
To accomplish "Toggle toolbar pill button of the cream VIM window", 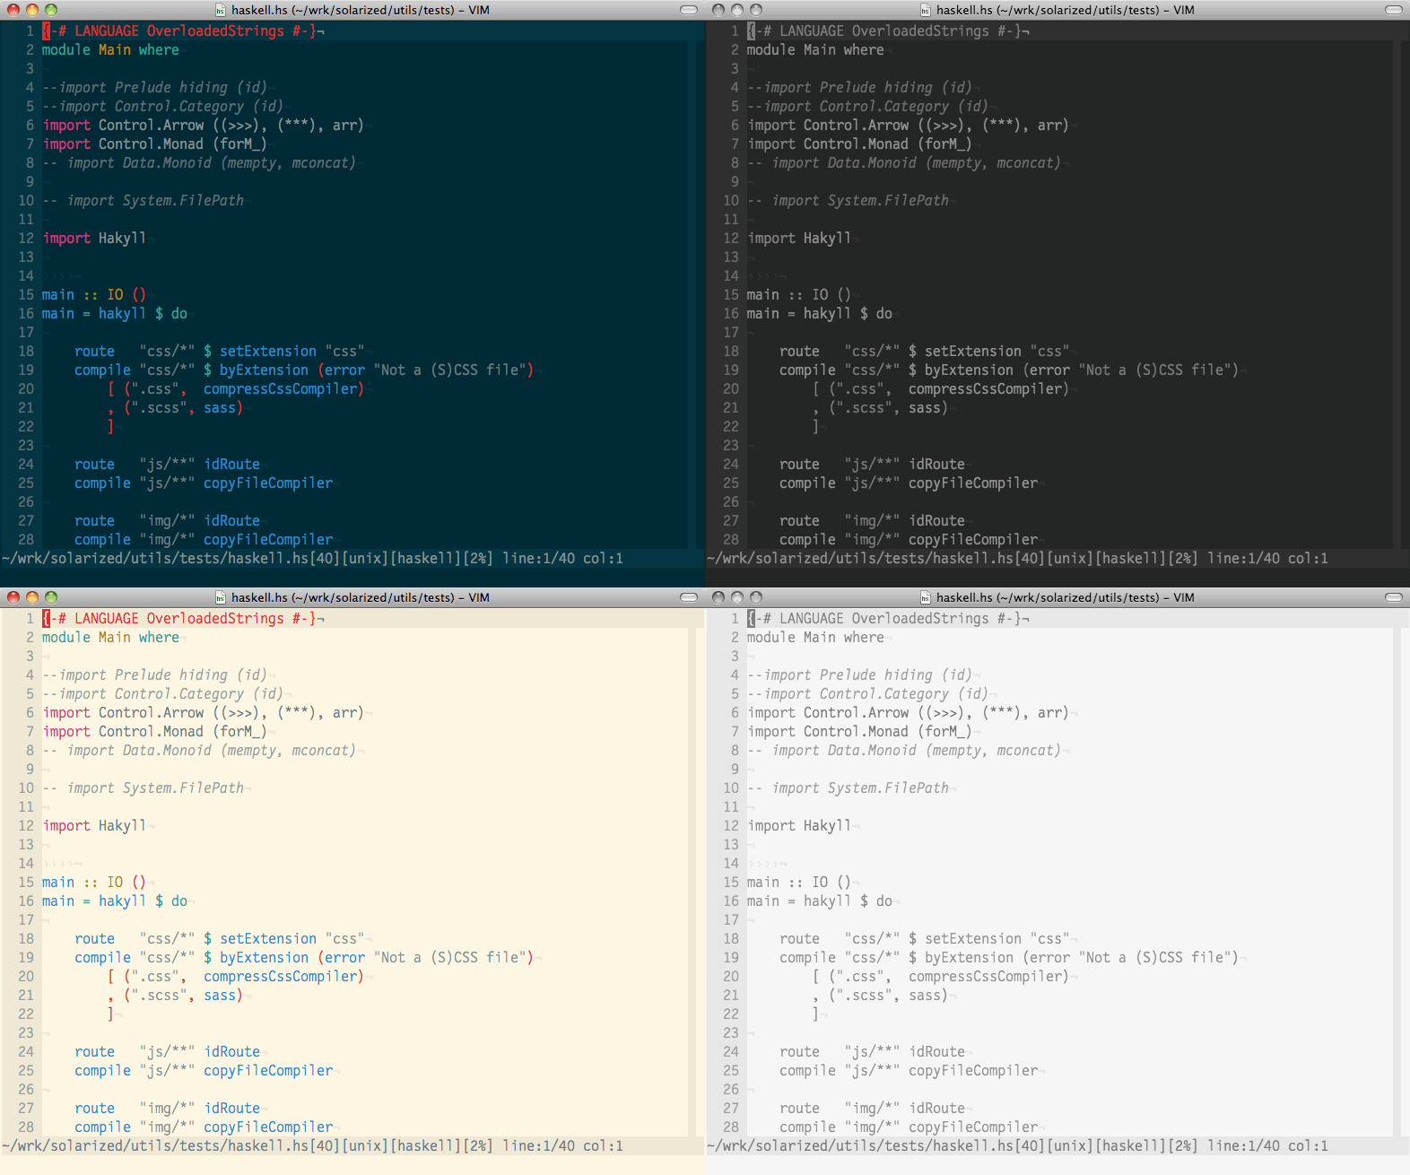I will tap(689, 597).
